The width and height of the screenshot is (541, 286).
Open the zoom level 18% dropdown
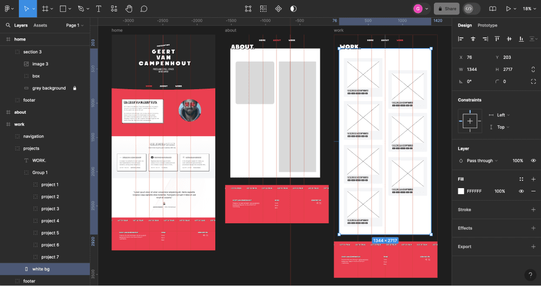(x=529, y=9)
